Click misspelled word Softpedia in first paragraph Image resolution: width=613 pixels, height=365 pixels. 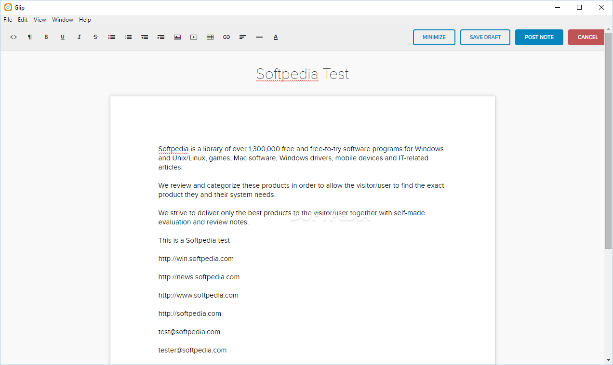pos(173,149)
